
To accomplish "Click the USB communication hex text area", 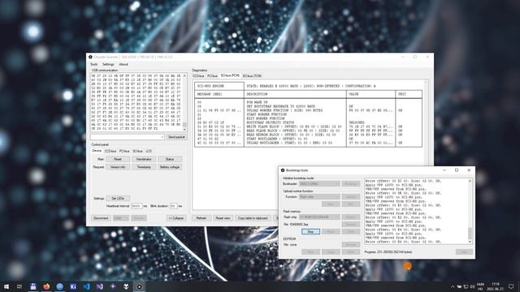I will point(136,102).
